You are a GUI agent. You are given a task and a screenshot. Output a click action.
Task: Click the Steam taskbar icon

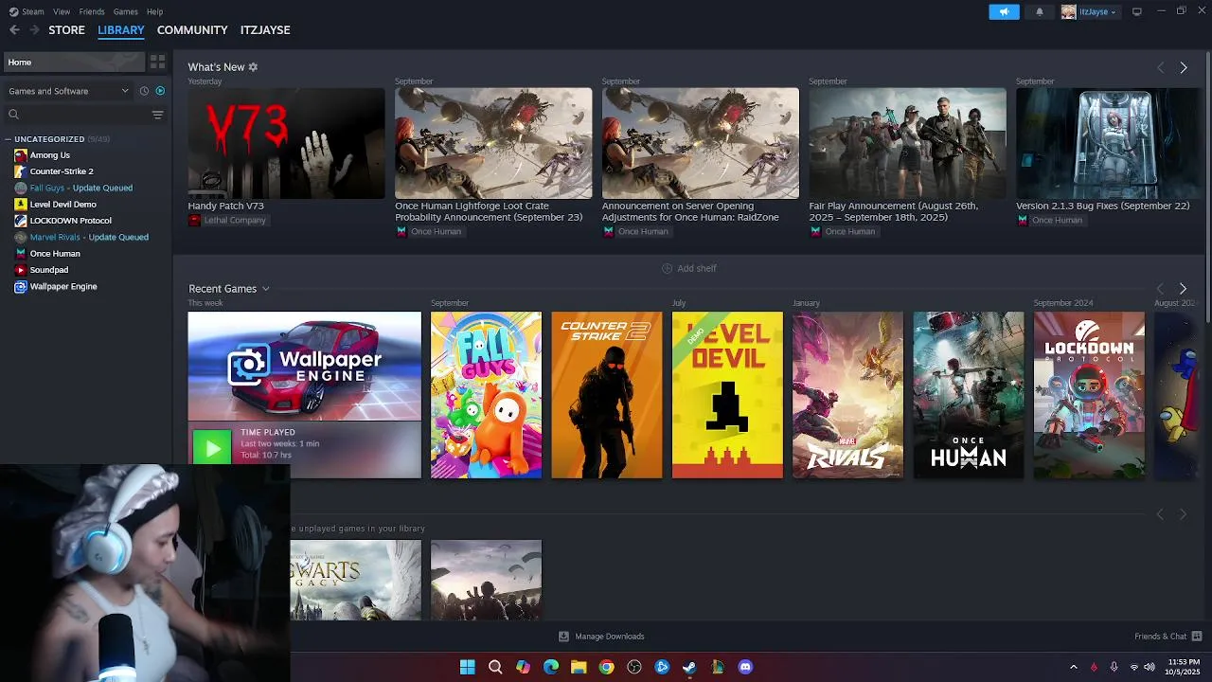point(689,667)
